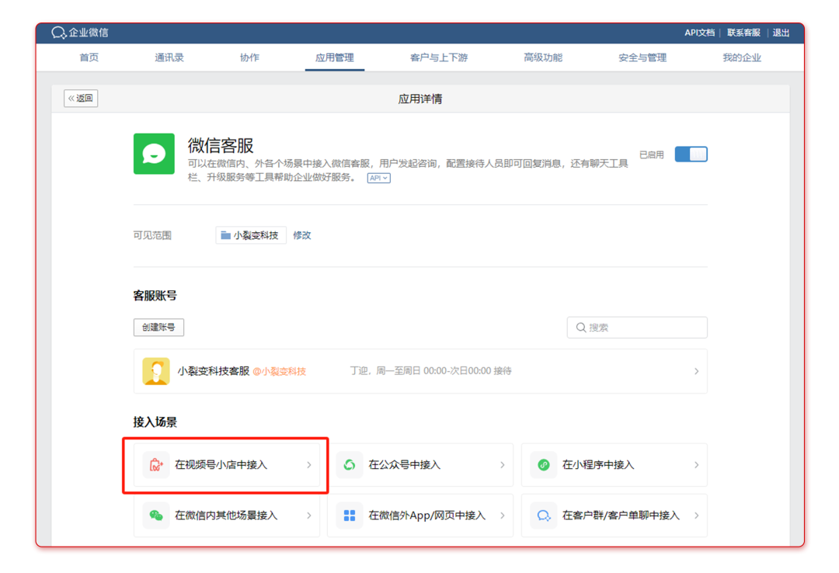Click the 企业微信 logo in header
This screenshot has height=573, width=839.
tap(59, 33)
